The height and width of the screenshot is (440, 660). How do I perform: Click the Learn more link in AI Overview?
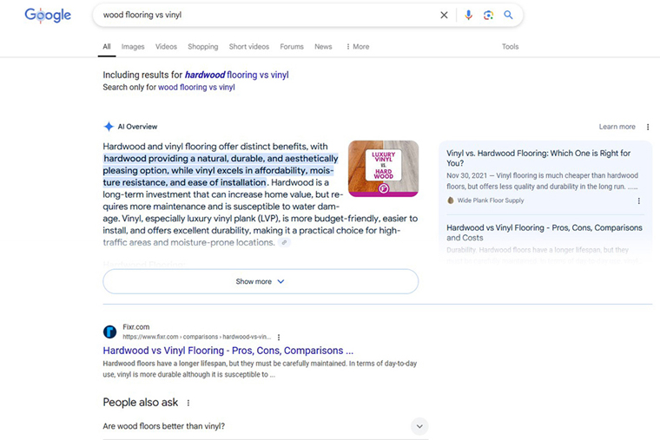617,127
